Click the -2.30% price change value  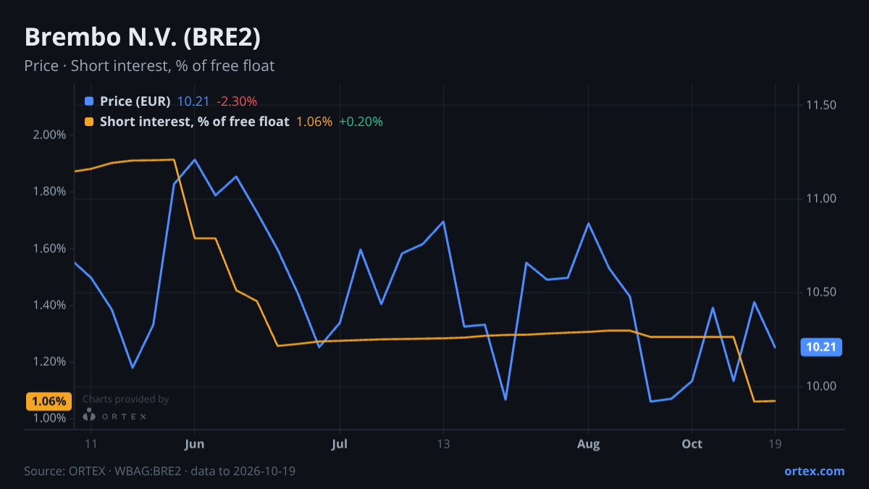237,101
